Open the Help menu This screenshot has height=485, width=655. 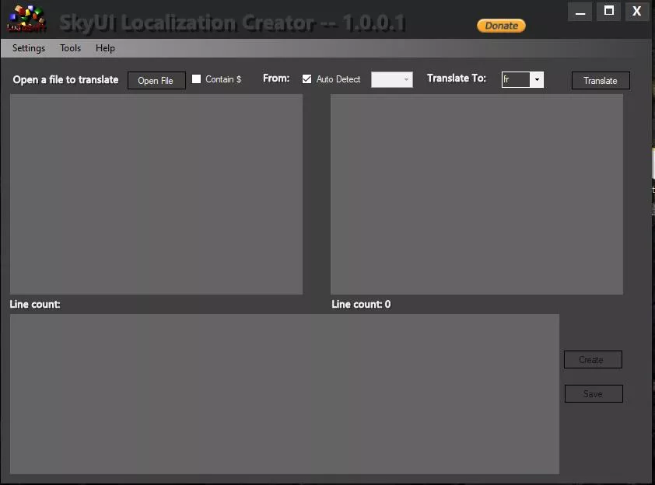point(105,48)
